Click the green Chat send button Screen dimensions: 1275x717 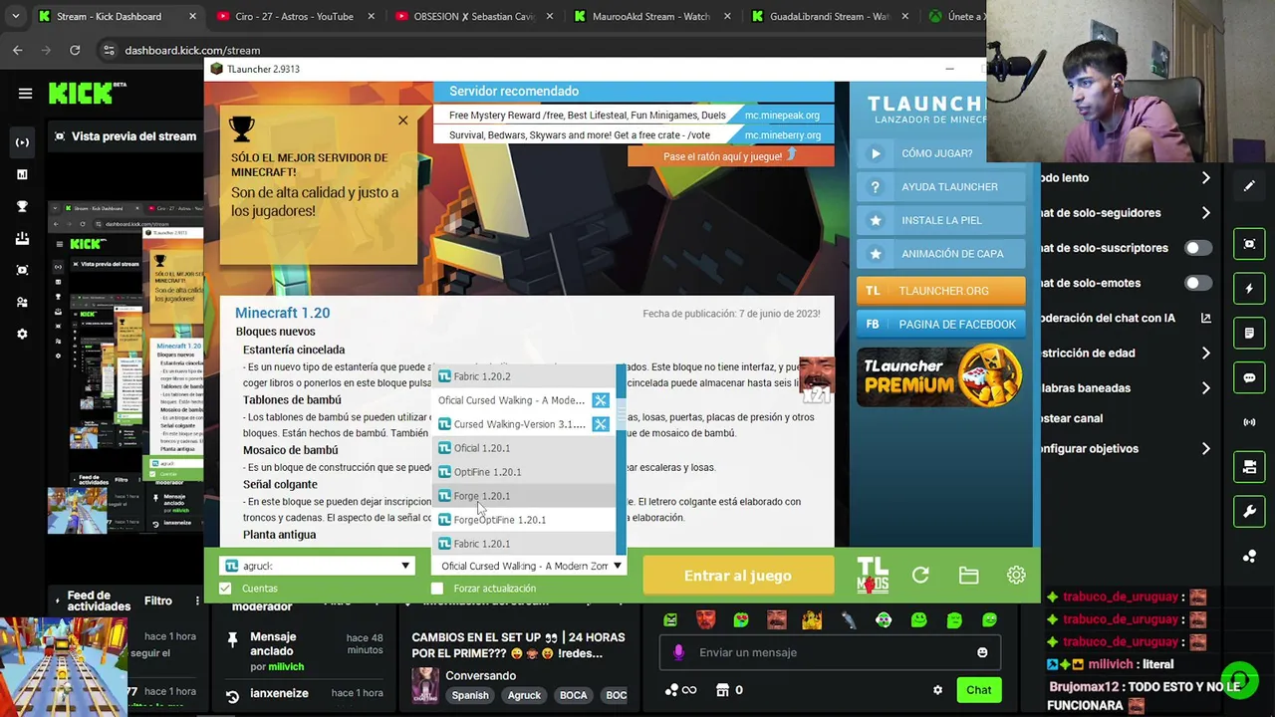978,690
